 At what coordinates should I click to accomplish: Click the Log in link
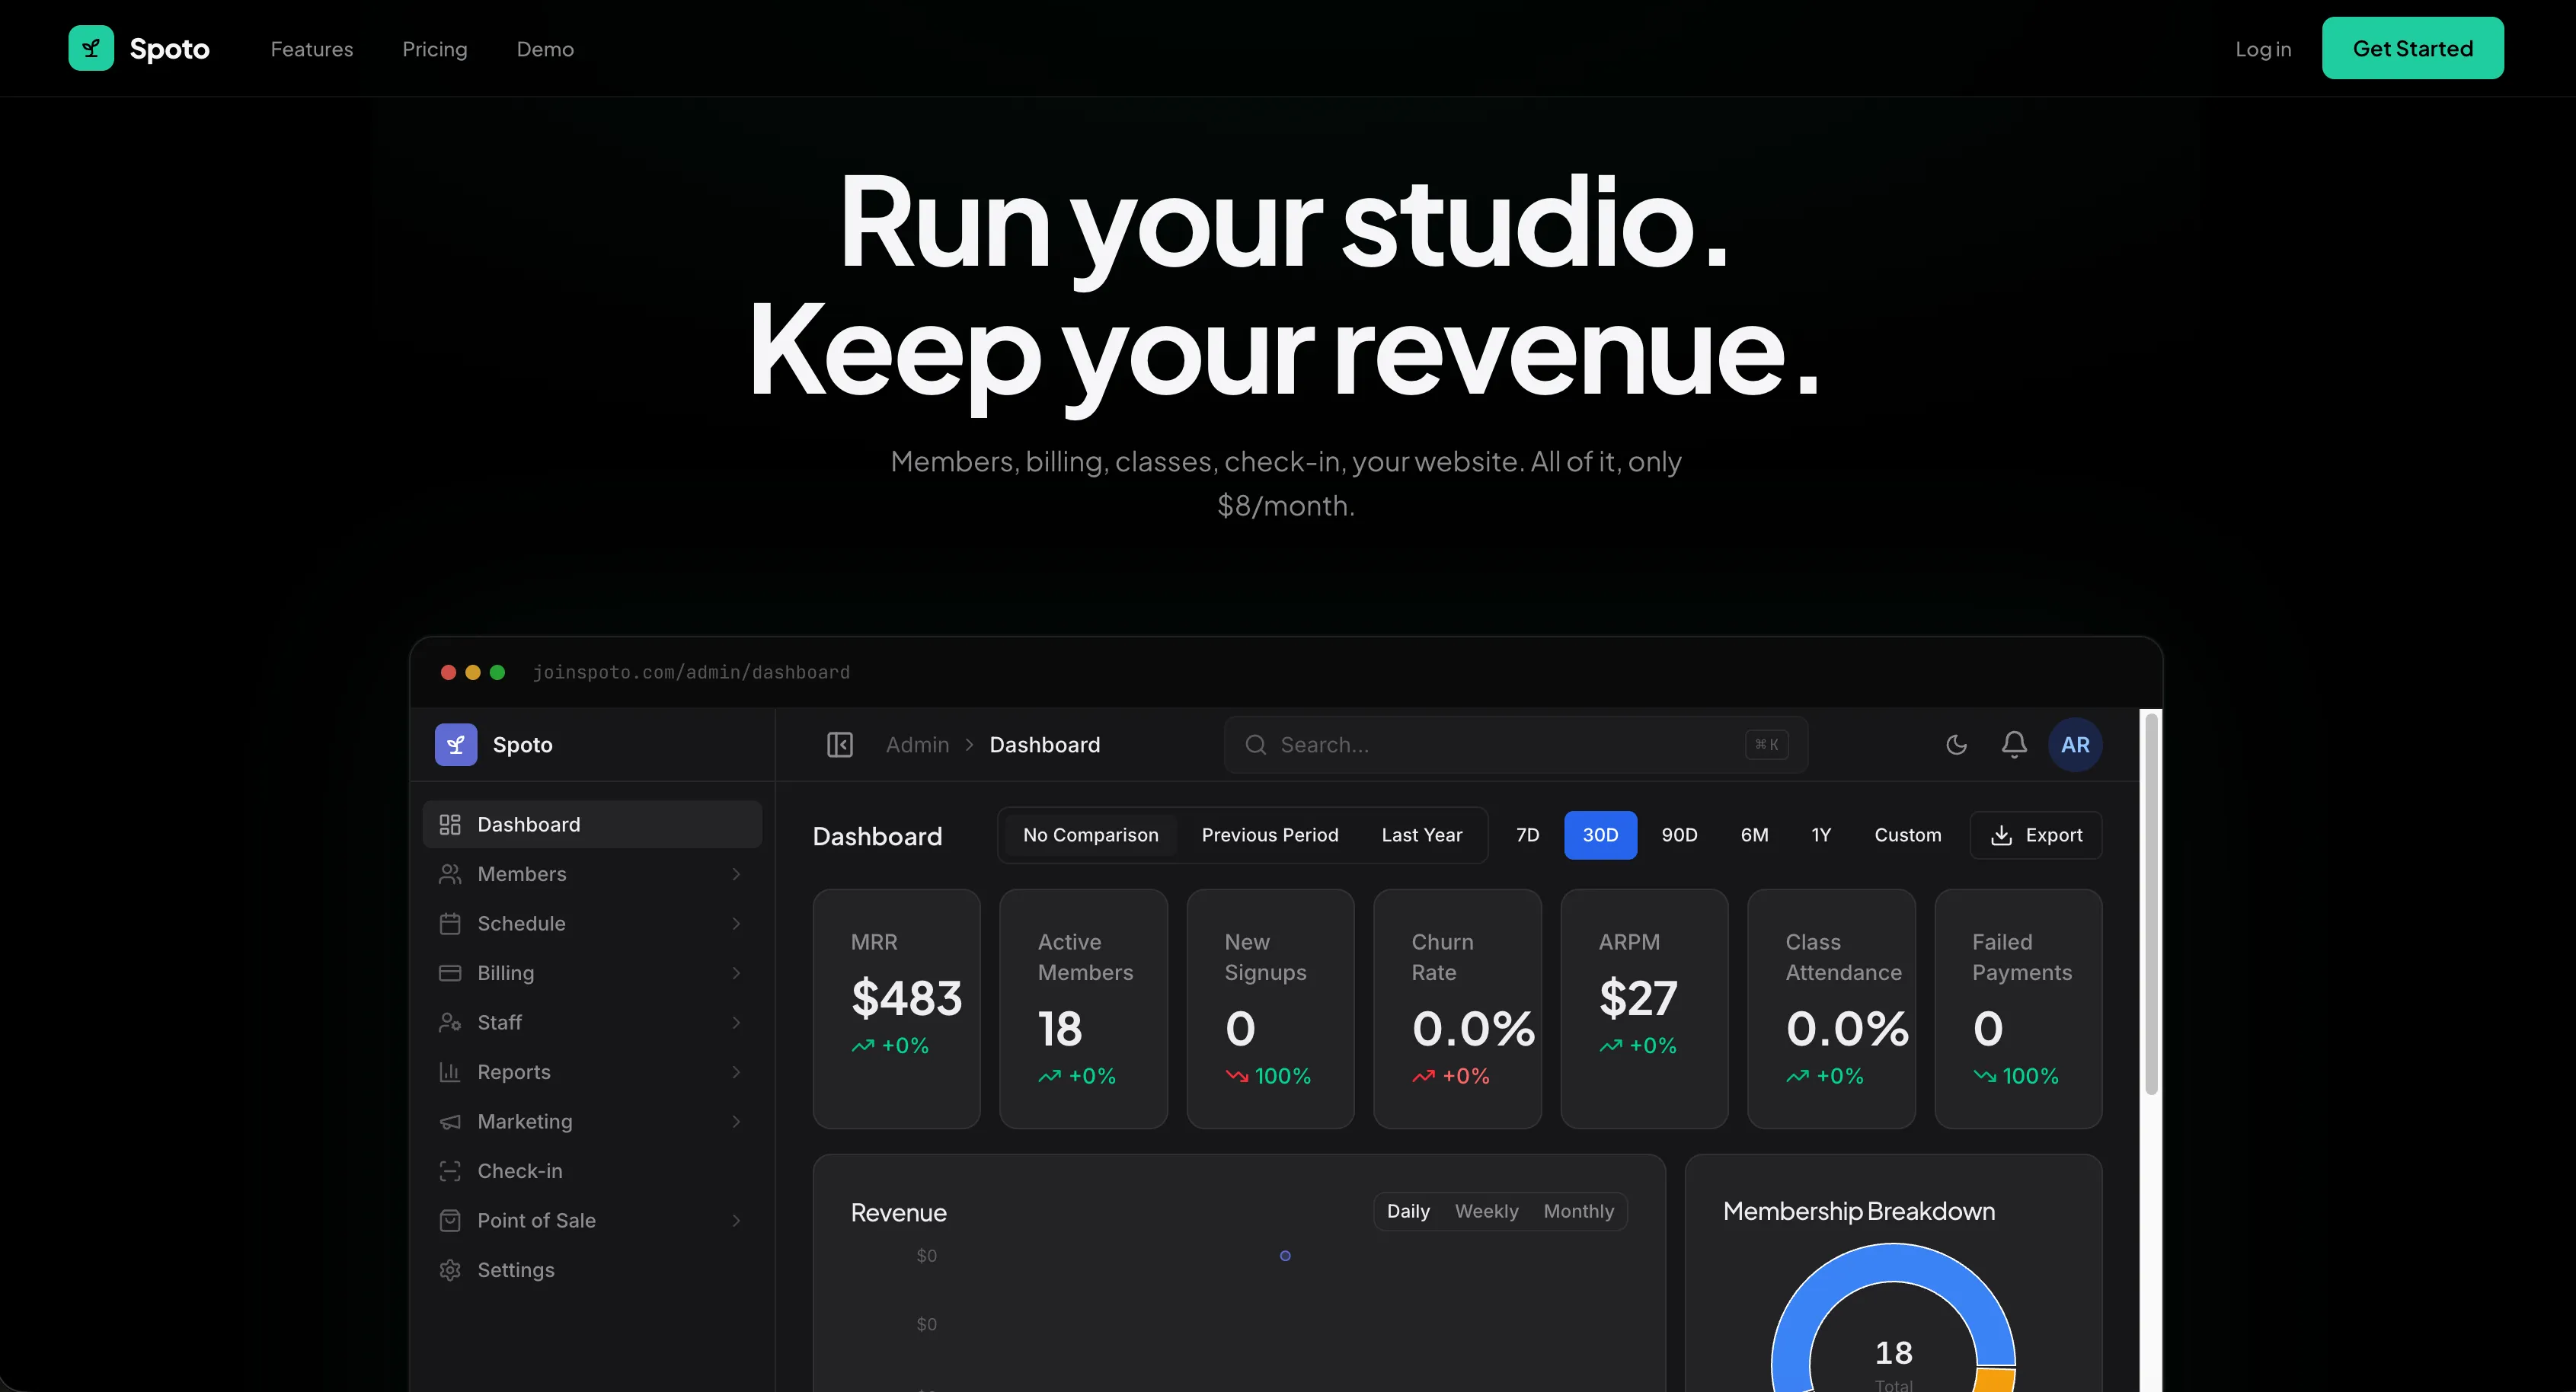pos(2263,49)
